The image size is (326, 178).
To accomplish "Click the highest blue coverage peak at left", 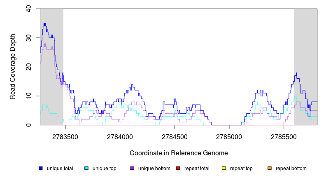I will coord(44,24).
